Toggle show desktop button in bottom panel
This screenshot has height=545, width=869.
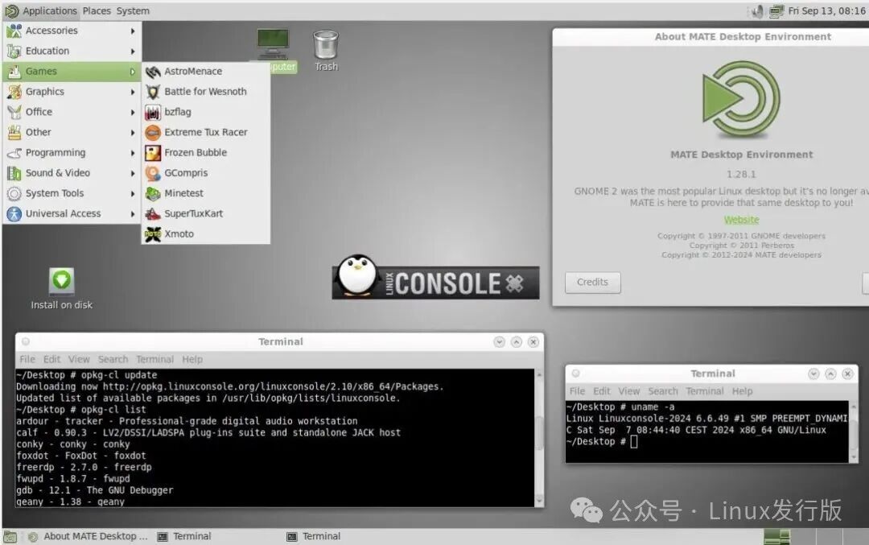[10, 537]
